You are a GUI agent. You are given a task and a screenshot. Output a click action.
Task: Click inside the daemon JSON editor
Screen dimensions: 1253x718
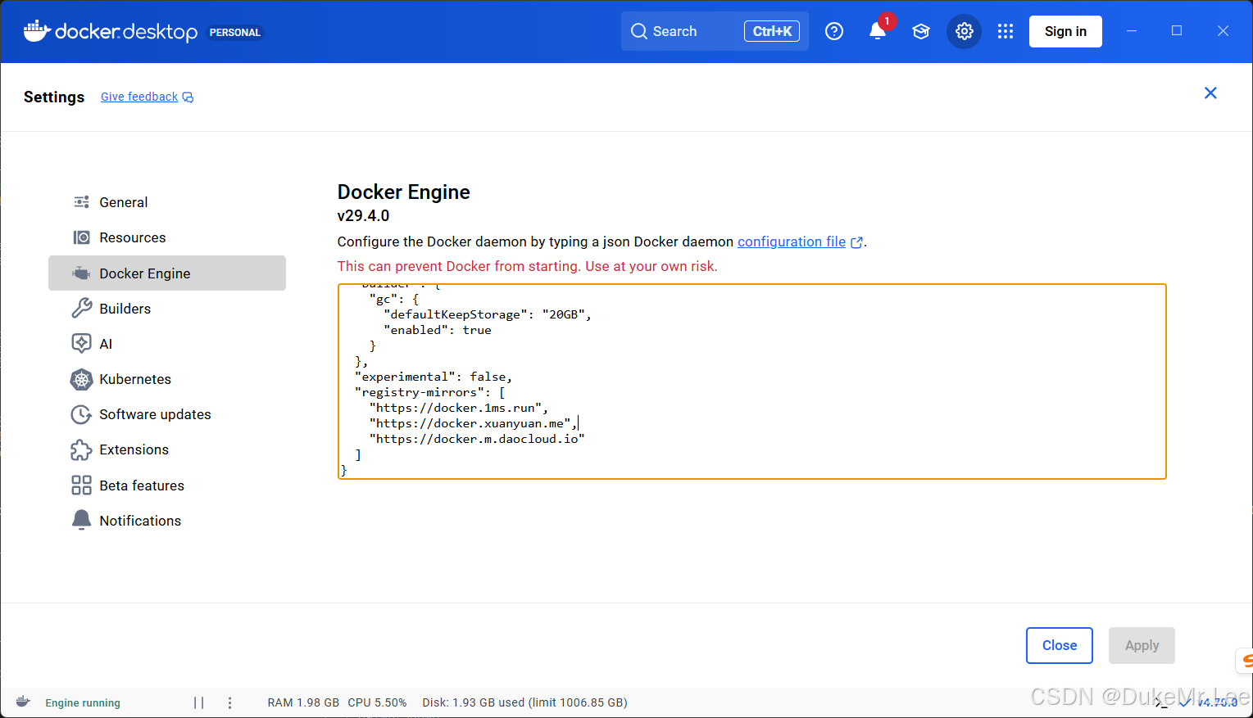pyautogui.click(x=751, y=382)
